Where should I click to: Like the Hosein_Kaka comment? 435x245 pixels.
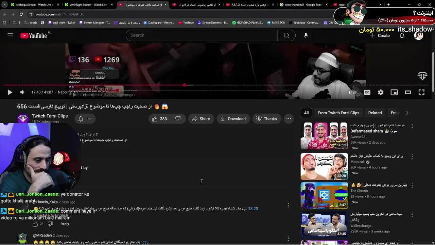(35, 224)
